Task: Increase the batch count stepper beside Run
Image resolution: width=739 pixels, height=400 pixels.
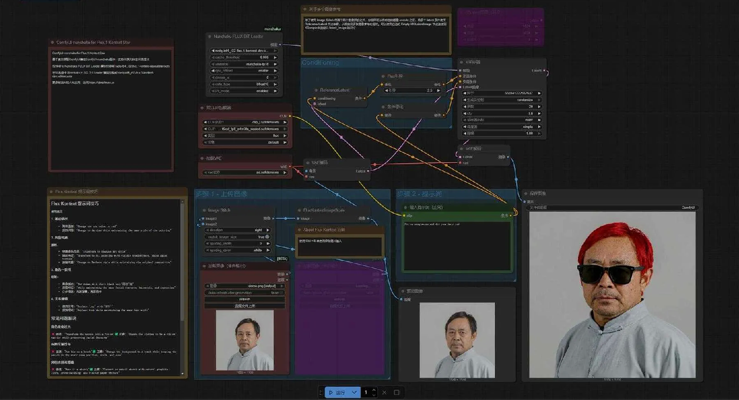Action: coord(374,390)
